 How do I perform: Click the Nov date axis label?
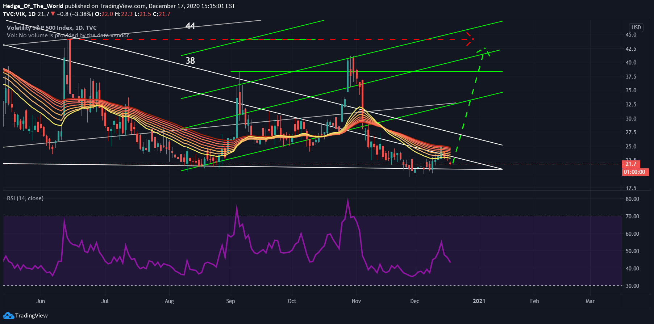coord(357,301)
